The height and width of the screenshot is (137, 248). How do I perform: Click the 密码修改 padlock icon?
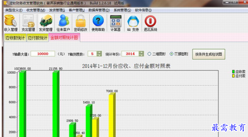pos(81,21)
